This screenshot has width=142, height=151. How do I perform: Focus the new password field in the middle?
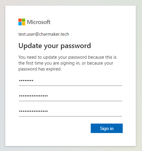[x=71, y=96]
